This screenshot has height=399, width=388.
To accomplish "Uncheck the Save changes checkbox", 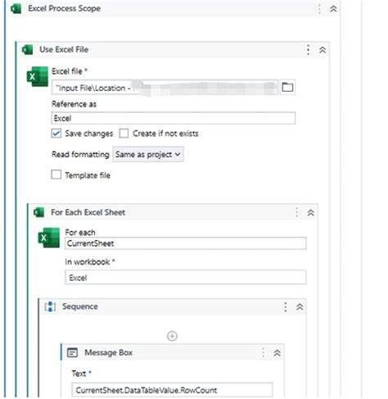I will 56,134.
